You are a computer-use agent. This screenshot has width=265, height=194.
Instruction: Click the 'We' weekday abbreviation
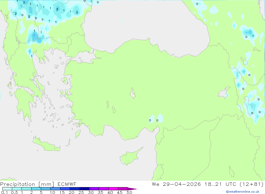tap(156, 184)
